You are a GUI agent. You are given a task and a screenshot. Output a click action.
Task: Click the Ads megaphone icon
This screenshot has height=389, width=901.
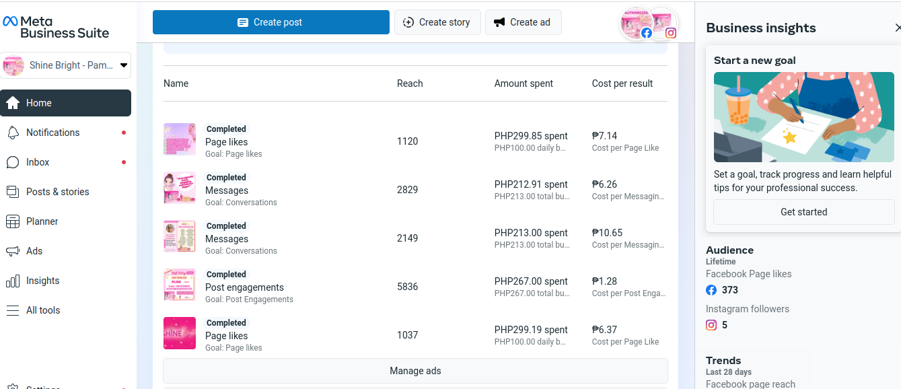[x=12, y=251]
